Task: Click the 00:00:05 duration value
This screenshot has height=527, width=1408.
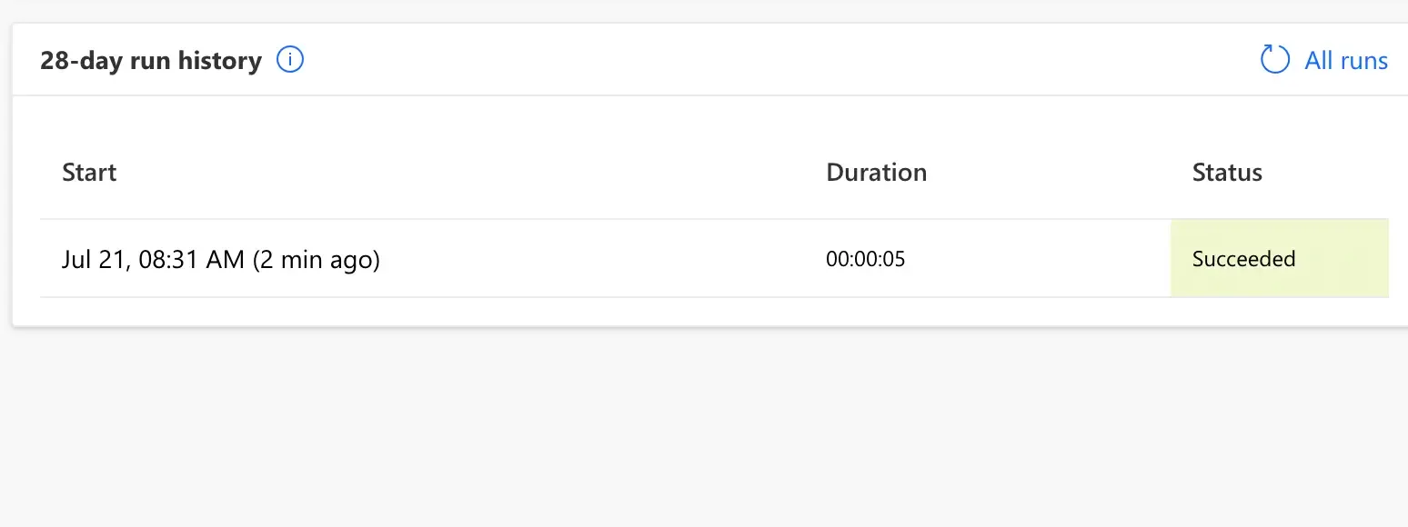Action: pos(865,260)
